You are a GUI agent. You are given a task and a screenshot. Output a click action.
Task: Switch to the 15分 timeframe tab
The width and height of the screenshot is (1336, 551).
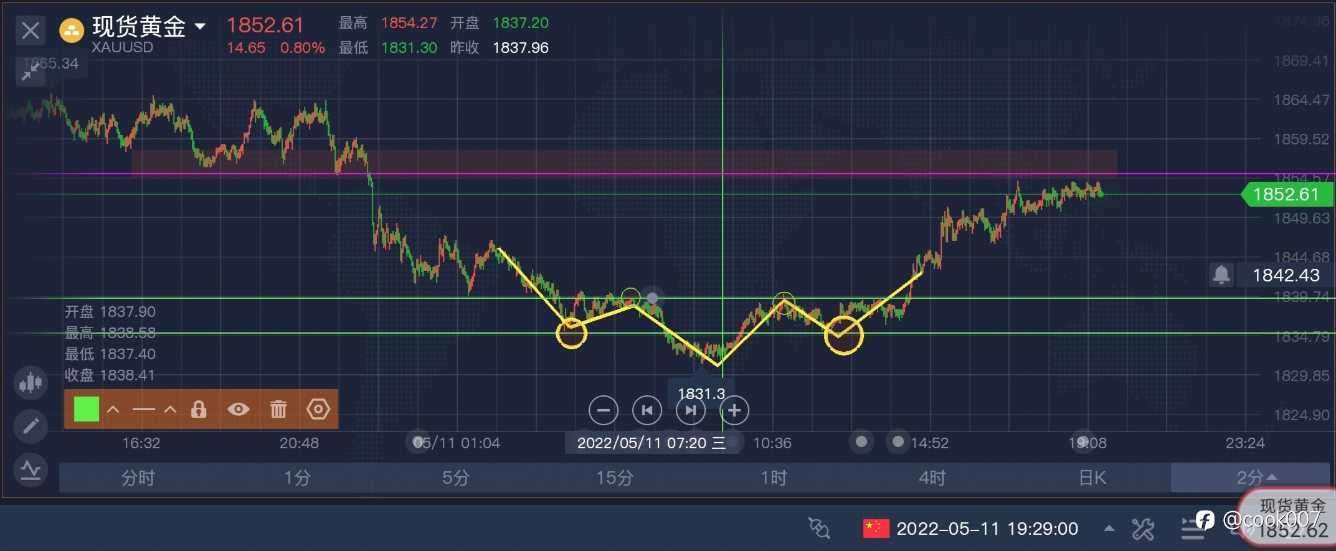coord(614,478)
